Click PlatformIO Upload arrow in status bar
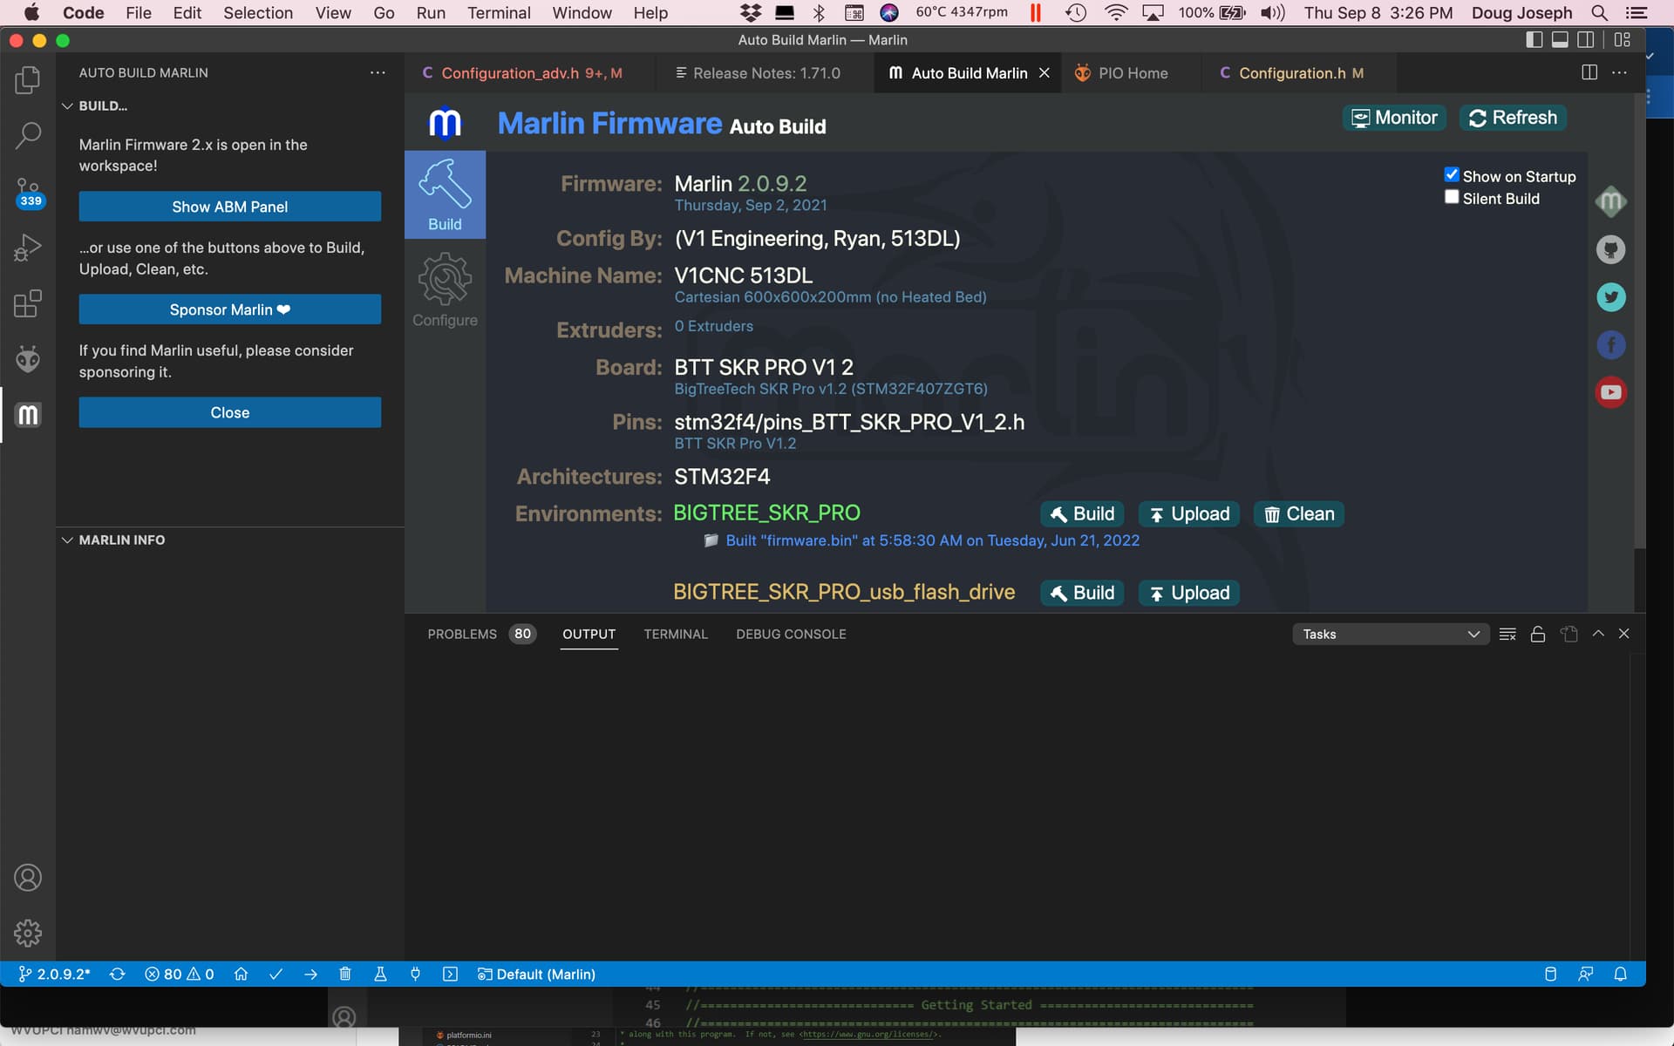The width and height of the screenshot is (1674, 1046). 310,974
